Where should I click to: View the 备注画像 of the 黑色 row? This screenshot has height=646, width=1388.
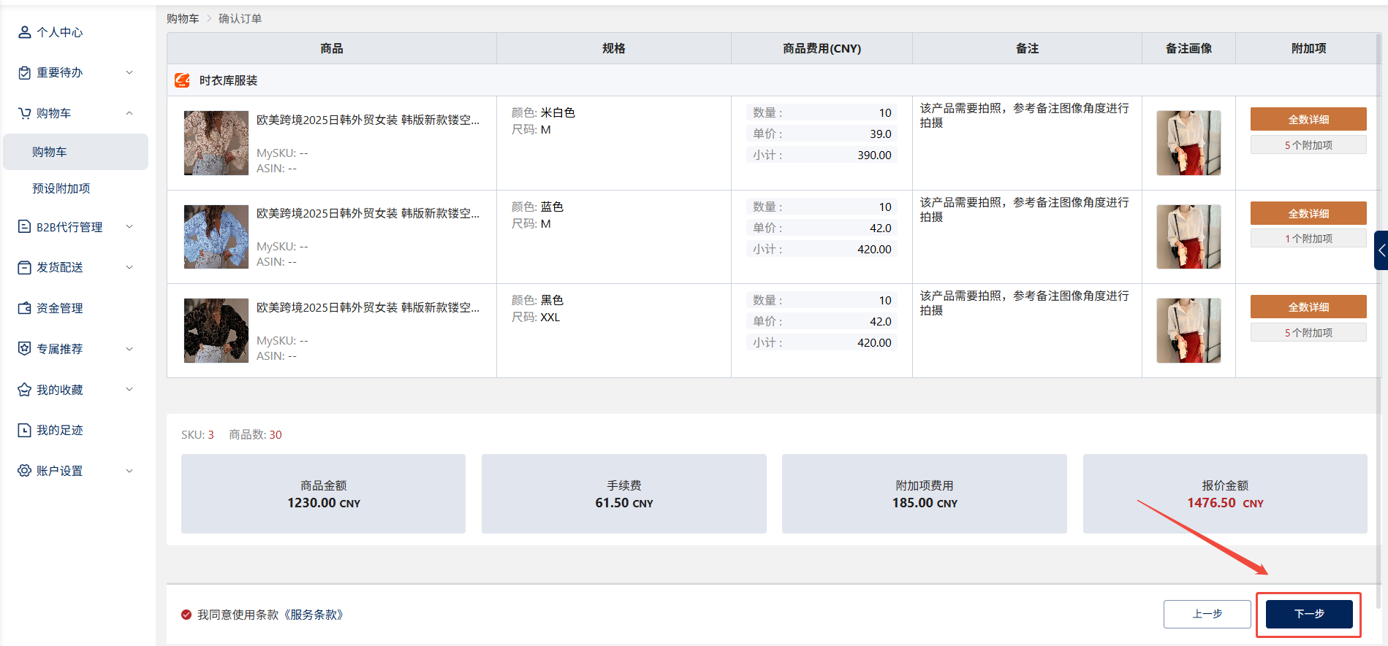point(1188,331)
